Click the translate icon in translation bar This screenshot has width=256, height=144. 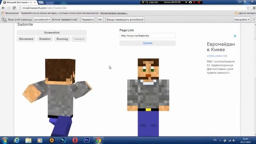click(x=4, y=20)
